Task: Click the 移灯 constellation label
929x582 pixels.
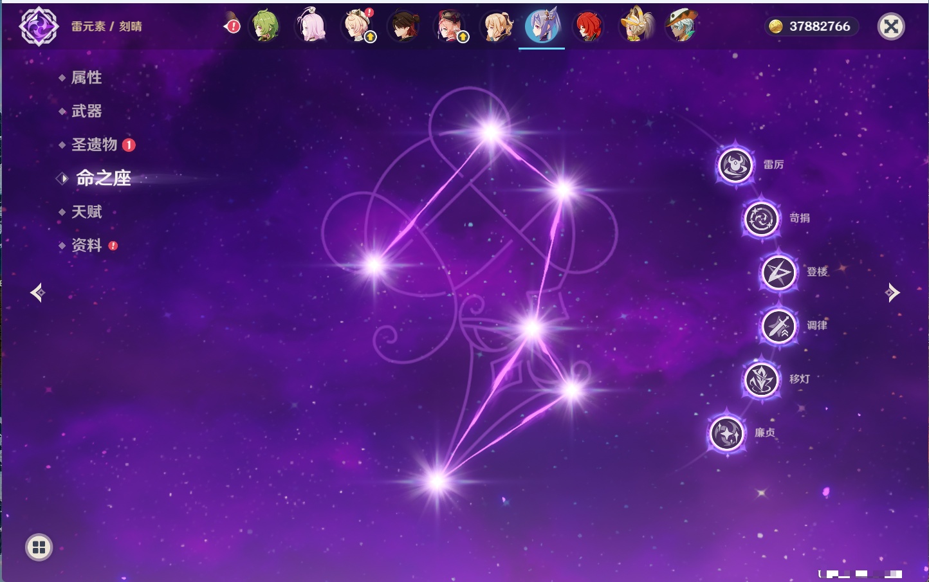Action: tap(800, 379)
